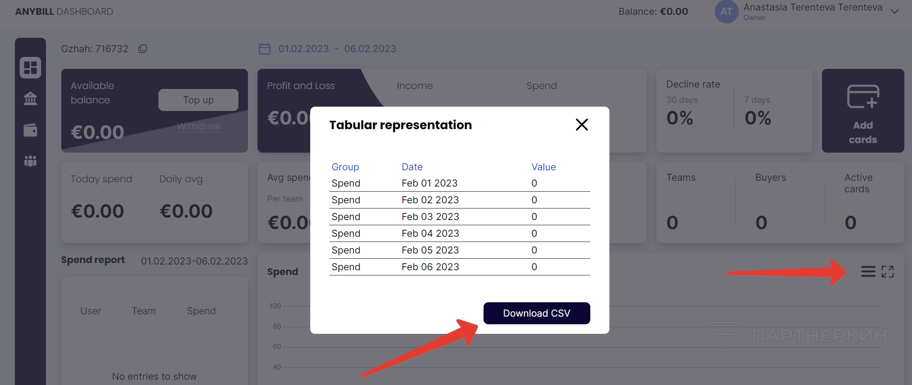Open the bank accounts sidebar icon
The height and width of the screenshot is (385, 912).
(30, 99)
